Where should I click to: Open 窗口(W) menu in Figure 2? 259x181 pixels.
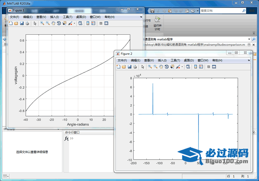[x=203, y=60]
